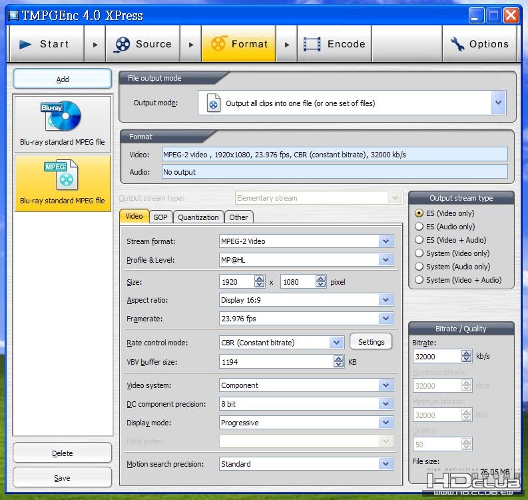Select ES (Video + Audio) radio button
Screen dimensions: 528x500
tap(419, 240)
